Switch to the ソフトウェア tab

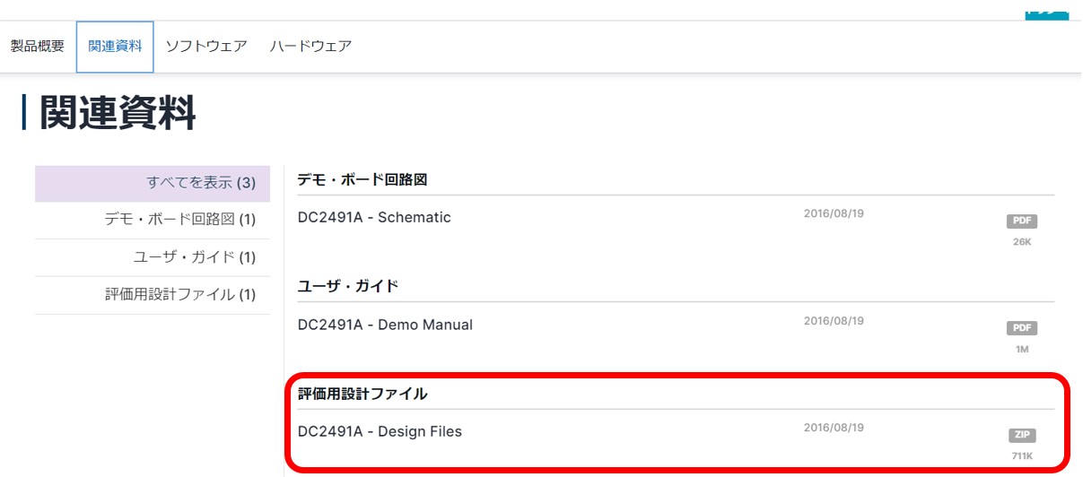206,47
